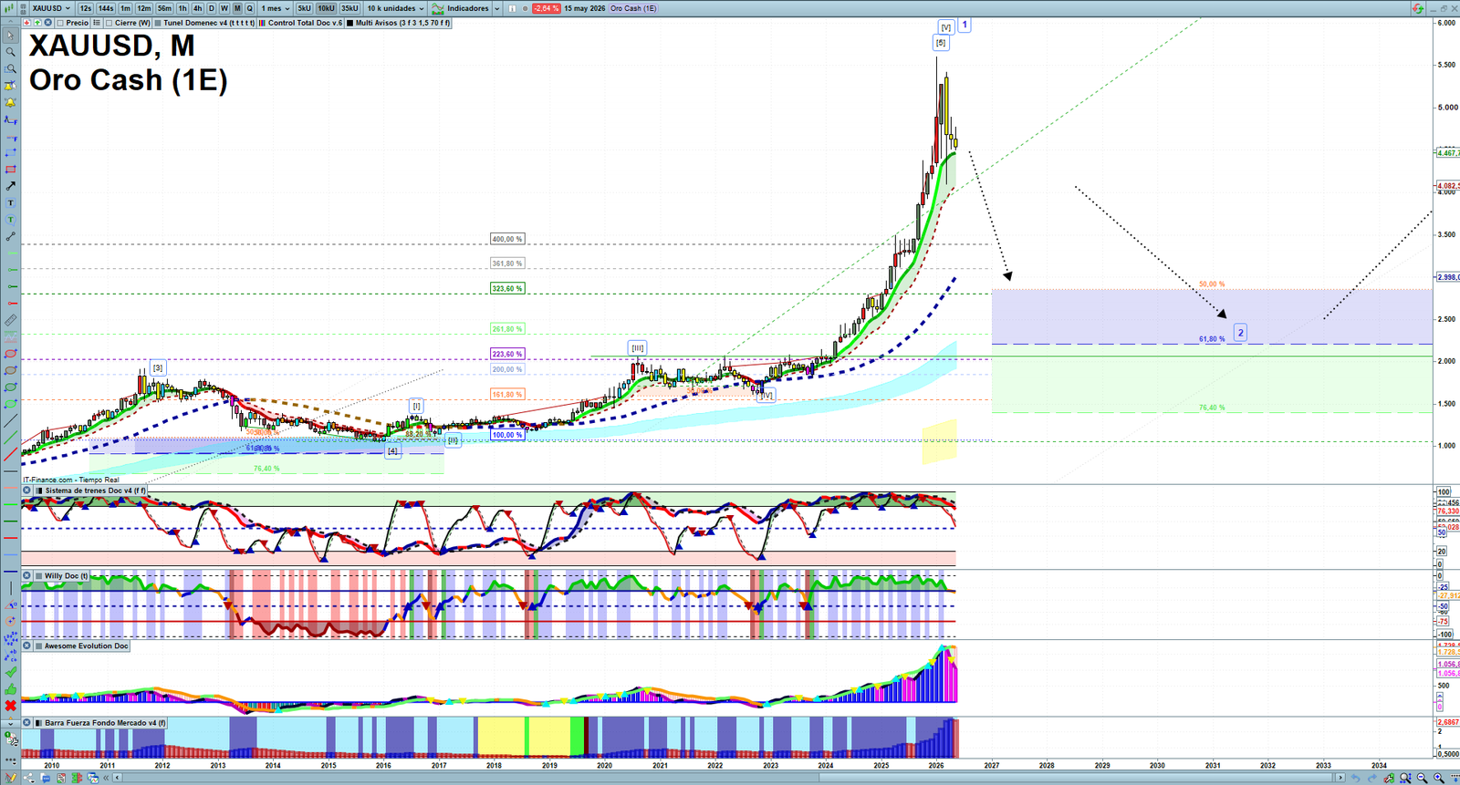Select the segment line tool
Viewport: 1460px width, 785px height.
tap(11, 236)
